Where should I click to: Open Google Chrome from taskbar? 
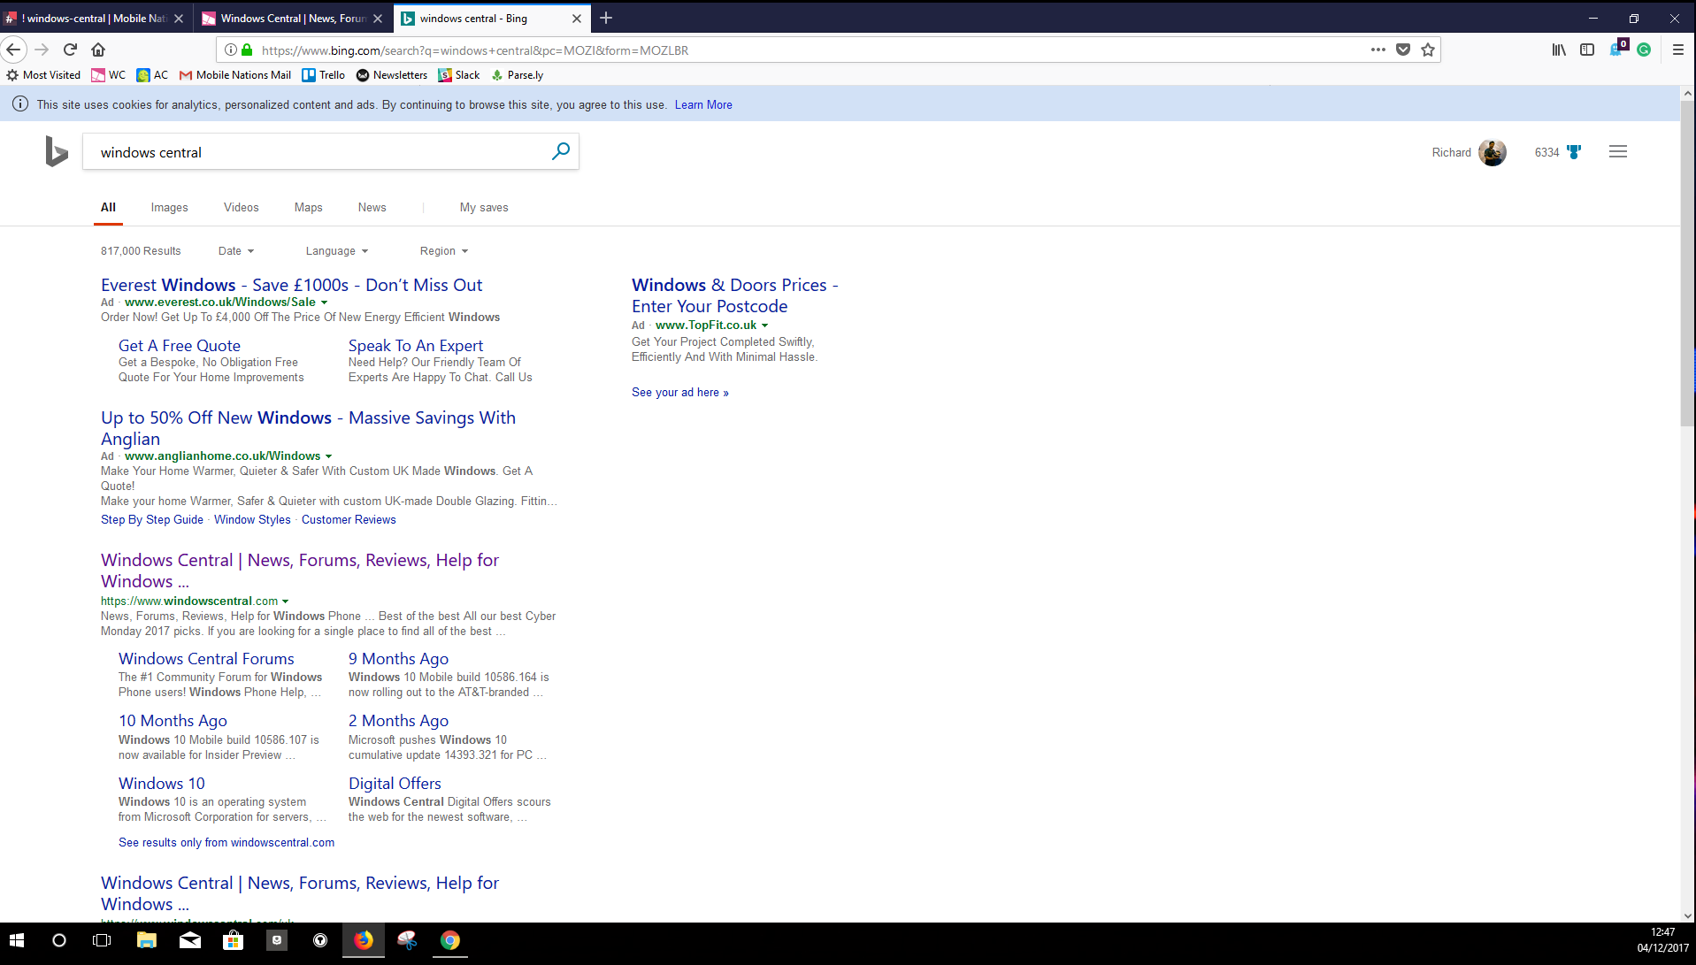450,940
